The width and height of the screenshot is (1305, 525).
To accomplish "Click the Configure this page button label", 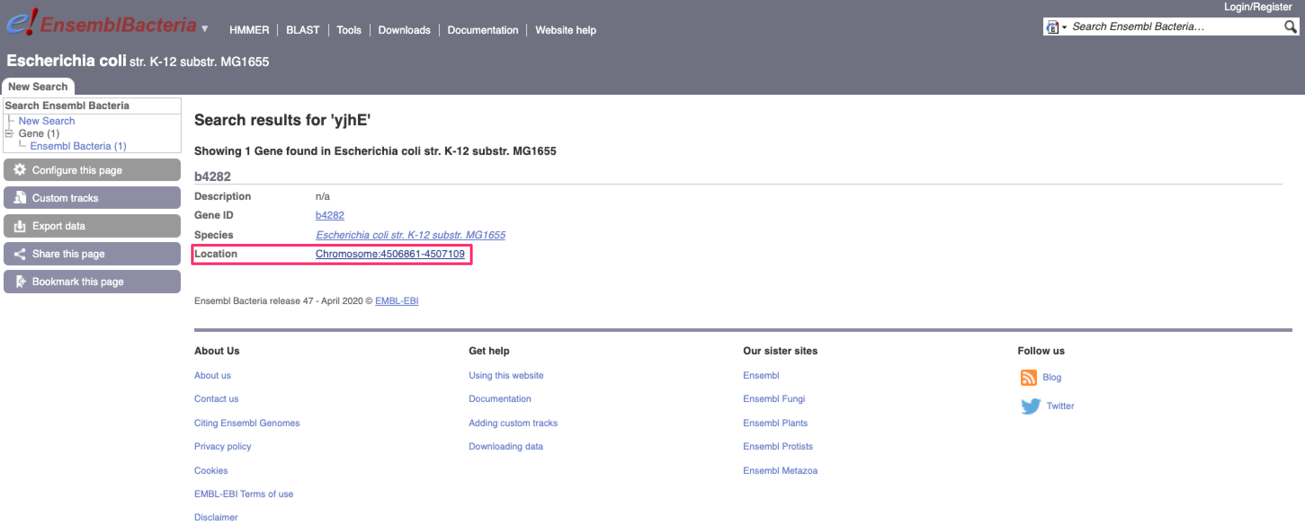I will tap(77, 171).
